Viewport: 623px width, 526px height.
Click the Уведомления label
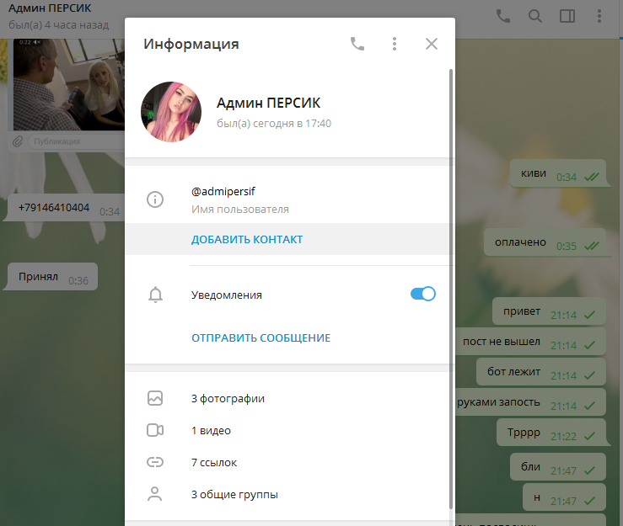[x=227, y=295]
